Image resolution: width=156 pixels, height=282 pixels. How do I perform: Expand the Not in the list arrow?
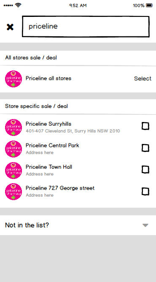[x=145, y=225]
